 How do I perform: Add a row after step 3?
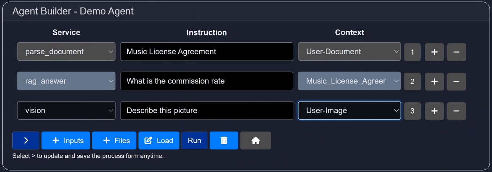(434, 111)
